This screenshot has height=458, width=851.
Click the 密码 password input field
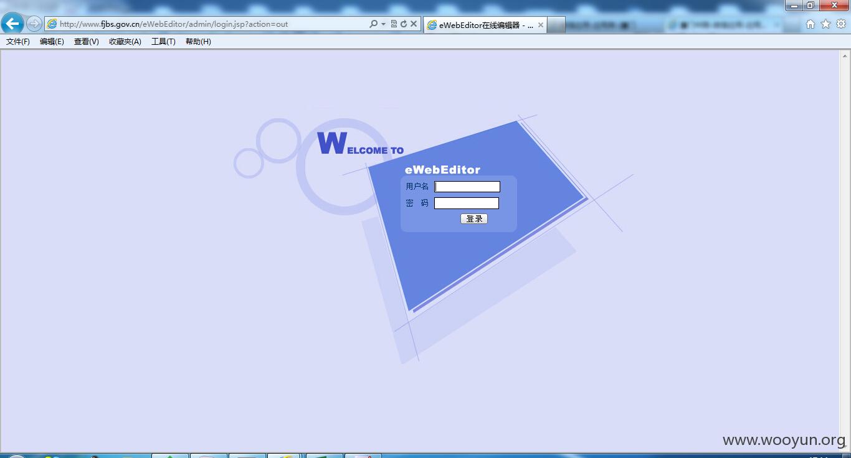click(467, 203)
